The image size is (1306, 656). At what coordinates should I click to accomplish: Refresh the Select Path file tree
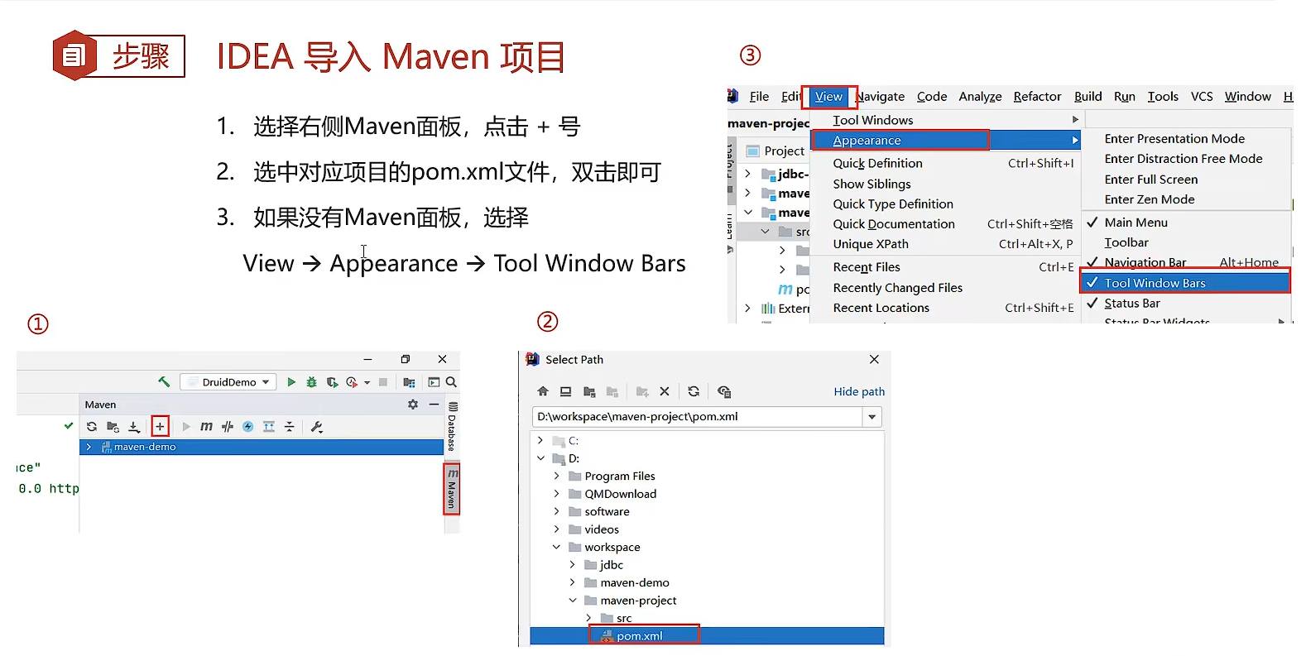(x=694, y=391)
